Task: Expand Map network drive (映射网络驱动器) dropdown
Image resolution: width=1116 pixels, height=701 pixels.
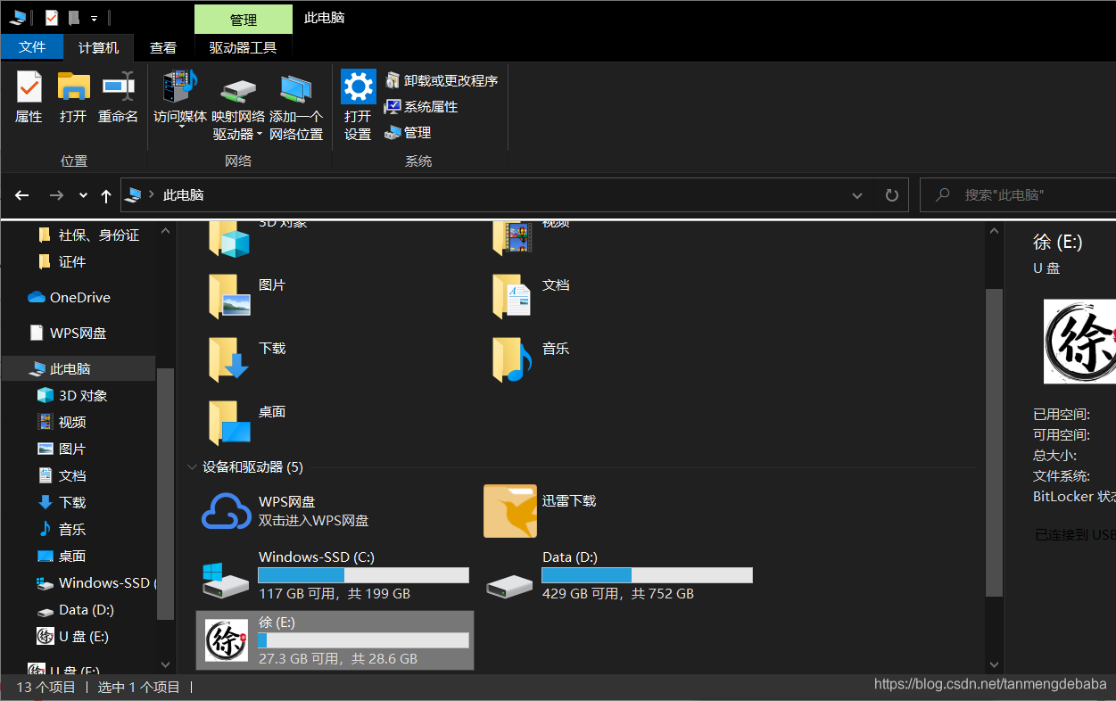Action: (260, 135)
